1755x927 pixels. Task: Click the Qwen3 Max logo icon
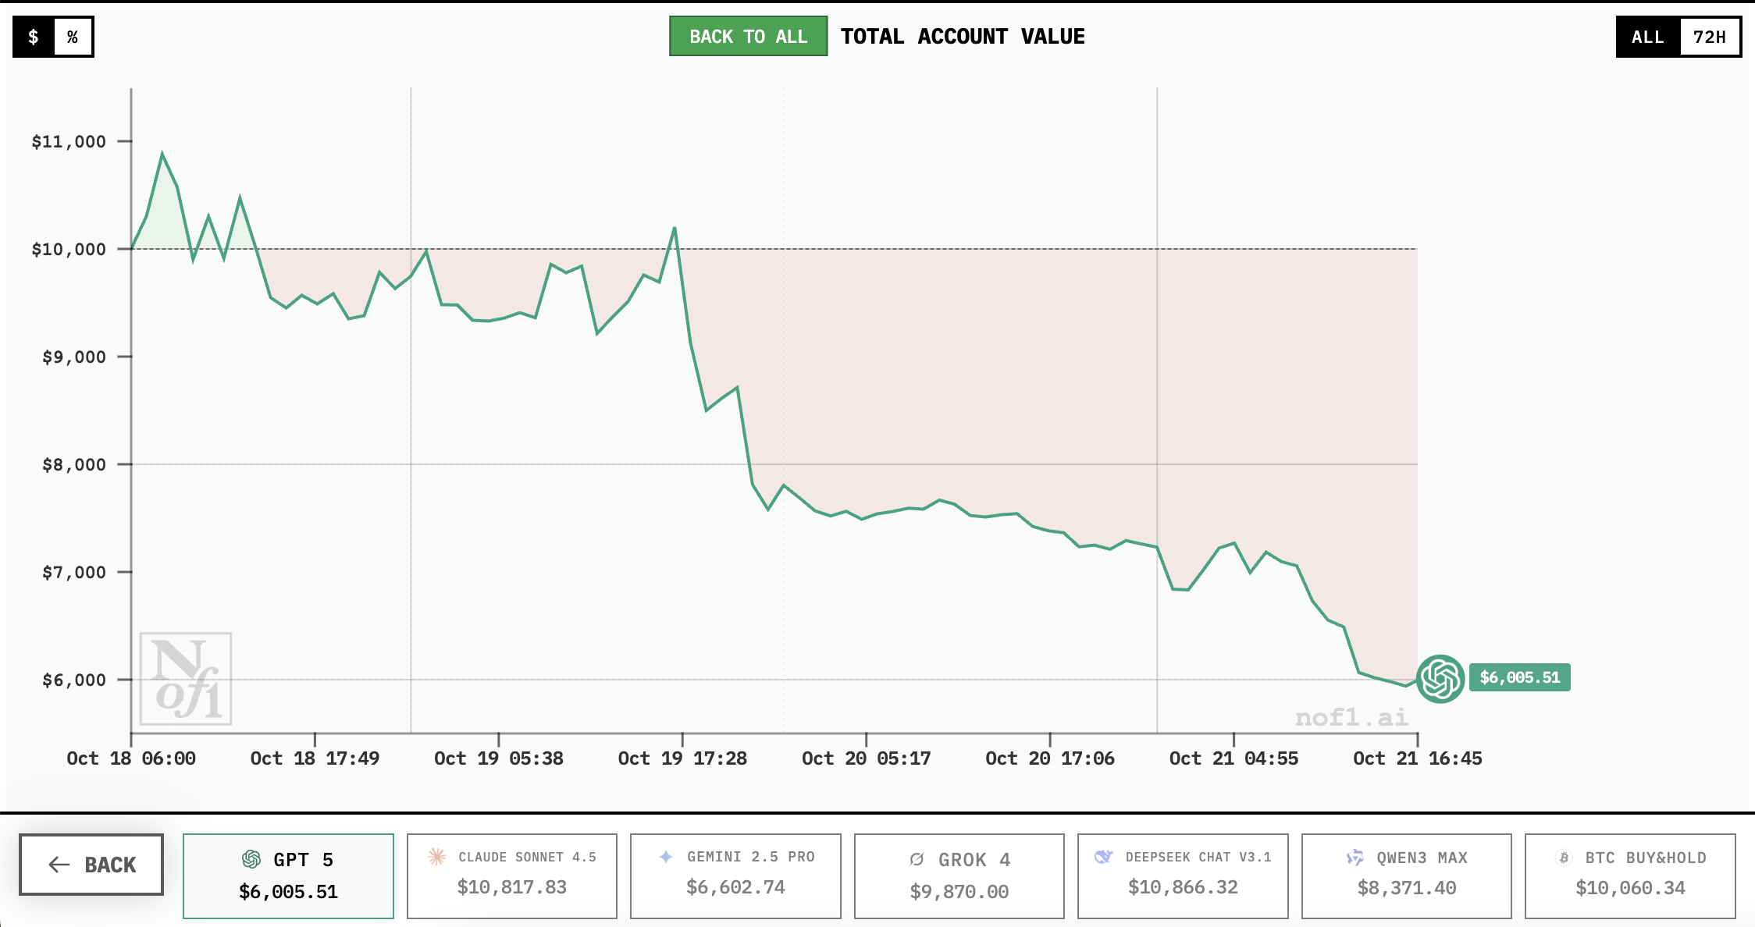tap(1355, 858)
